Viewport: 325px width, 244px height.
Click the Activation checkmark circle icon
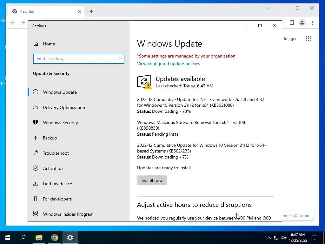pos(36,168)
